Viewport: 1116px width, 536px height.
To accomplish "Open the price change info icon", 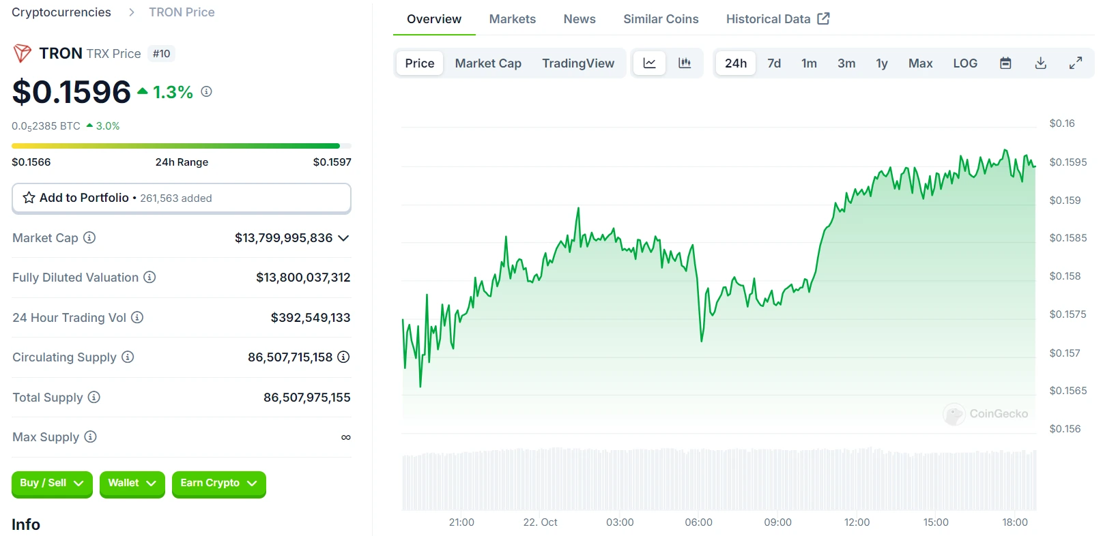I will pos(207,91).
